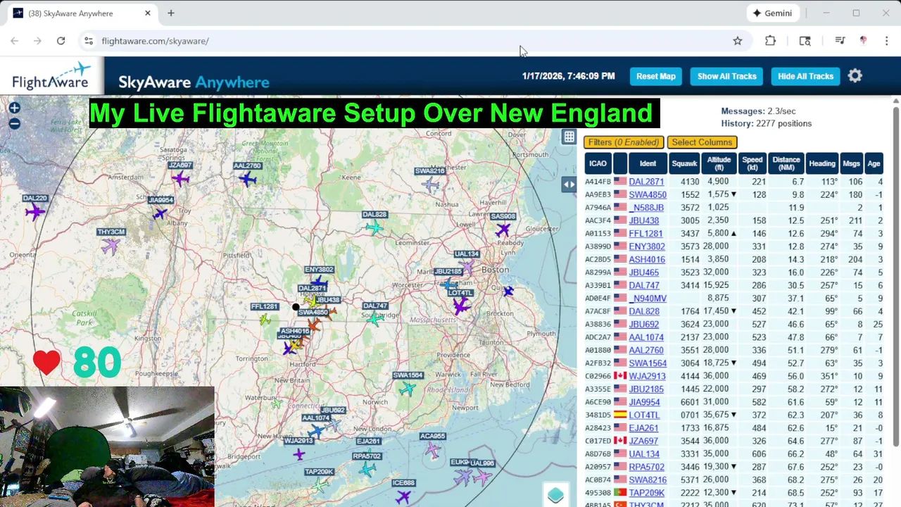Image resolution: width=901 pixels, height=507 pixels.
Task: Sort table by Speed column header
Action: 752,163
